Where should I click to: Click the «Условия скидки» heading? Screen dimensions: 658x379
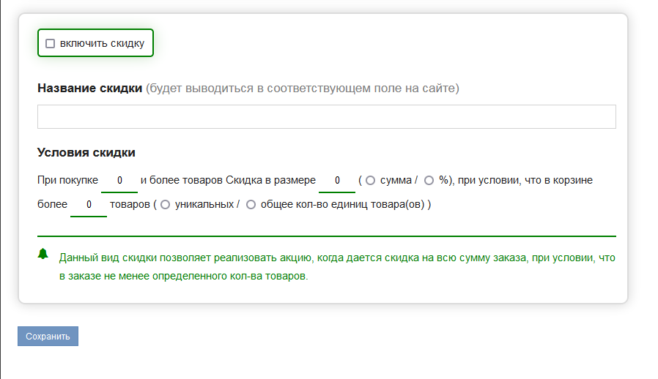86,152
